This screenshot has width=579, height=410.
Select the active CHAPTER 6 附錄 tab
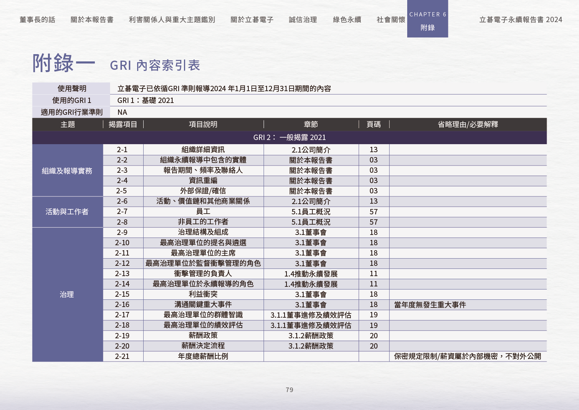427,19
